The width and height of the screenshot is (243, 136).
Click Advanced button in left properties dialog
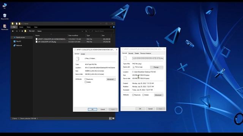[111, 79]
